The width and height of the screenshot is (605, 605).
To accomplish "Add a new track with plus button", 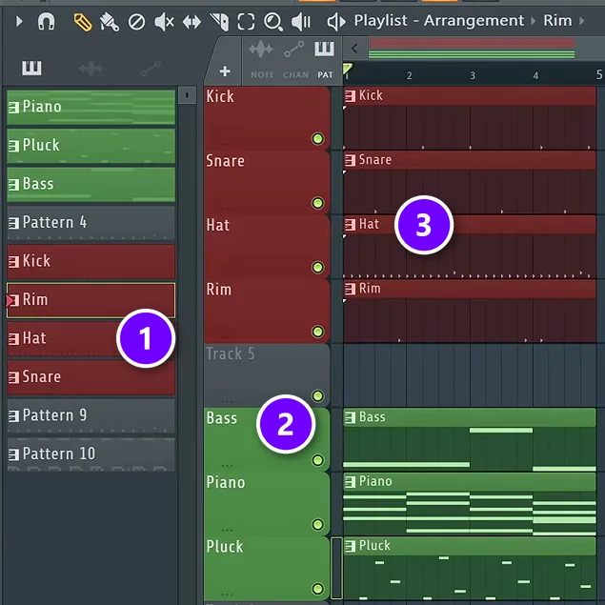I will point(225,71).
